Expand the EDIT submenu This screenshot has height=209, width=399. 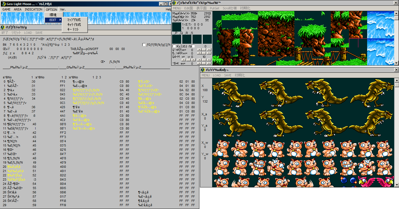coord(53,20)
